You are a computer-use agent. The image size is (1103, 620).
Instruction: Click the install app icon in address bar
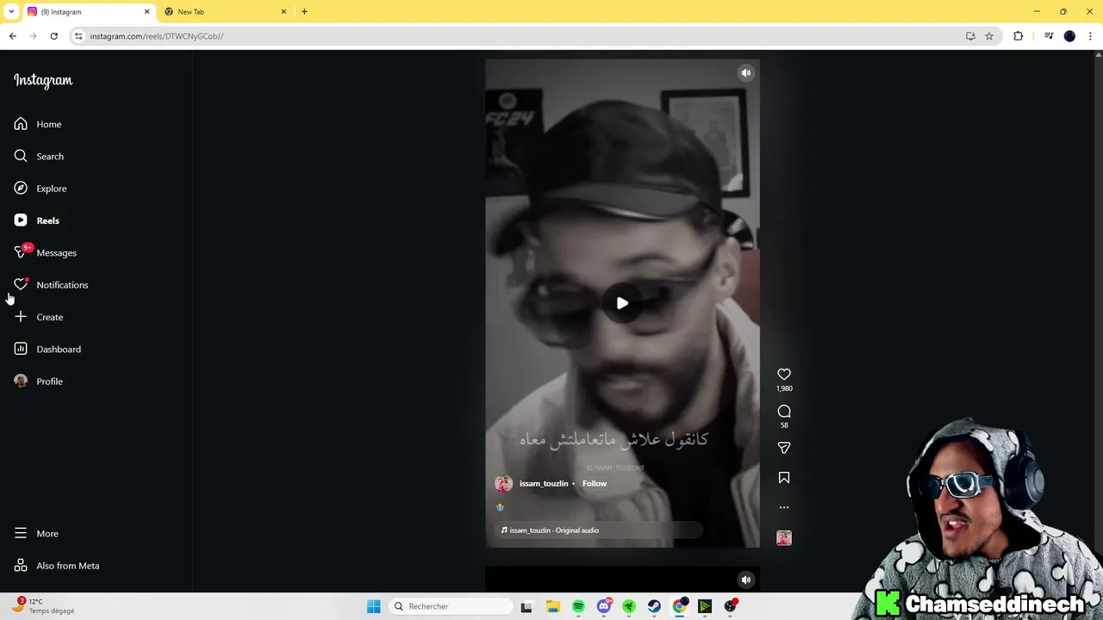pos(970,36)
